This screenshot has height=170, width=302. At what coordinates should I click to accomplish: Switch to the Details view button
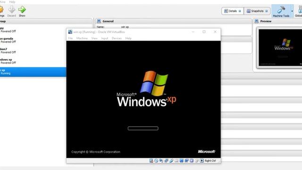click(233, 11)
